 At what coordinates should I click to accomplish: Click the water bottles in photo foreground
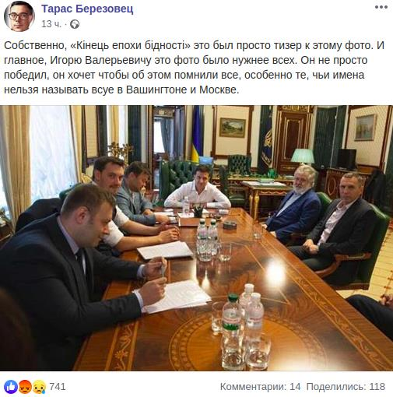(x=243, y=327)
